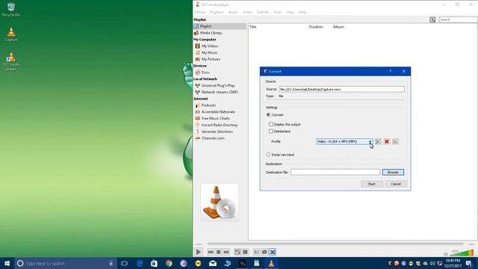Create a new profile icon
This screenshot has height=269, width=478.
395,141
